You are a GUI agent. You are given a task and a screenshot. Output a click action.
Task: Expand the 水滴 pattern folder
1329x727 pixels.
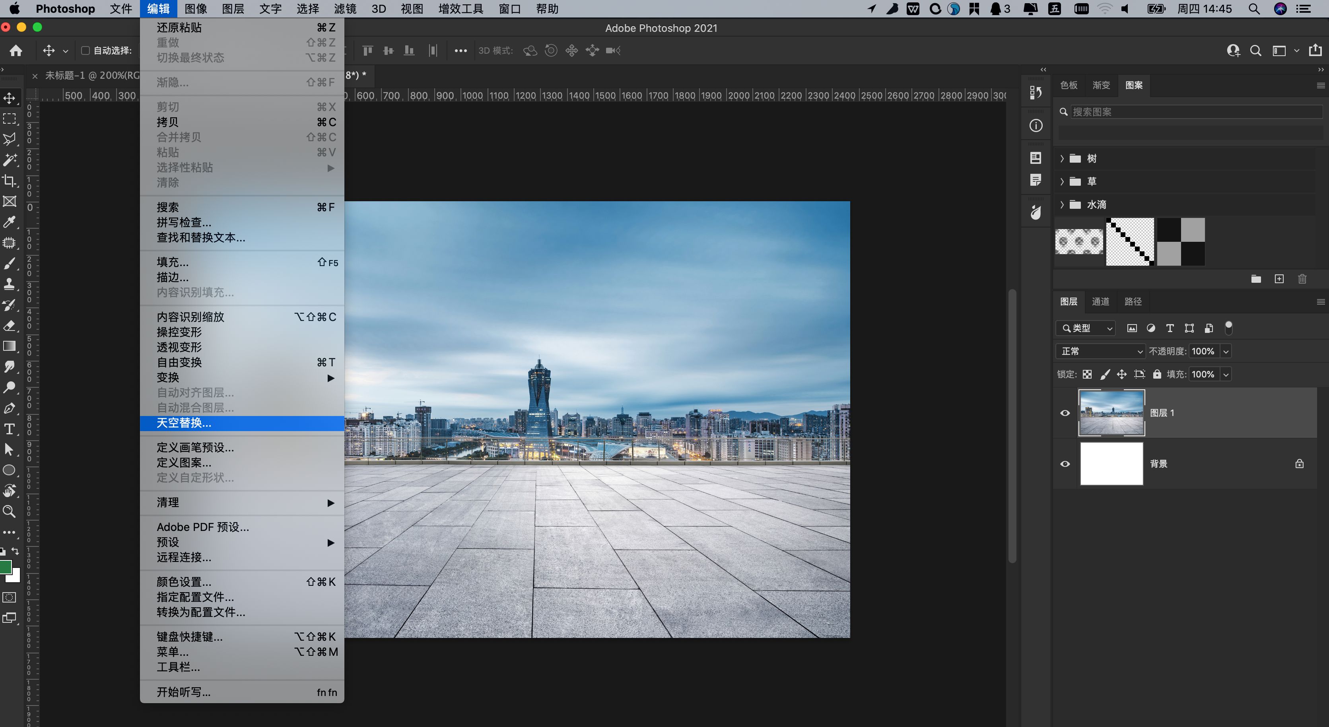coord(1062,204)
